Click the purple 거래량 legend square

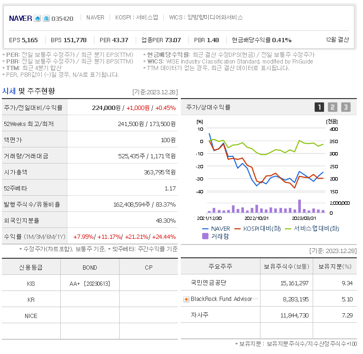point(205,236)
